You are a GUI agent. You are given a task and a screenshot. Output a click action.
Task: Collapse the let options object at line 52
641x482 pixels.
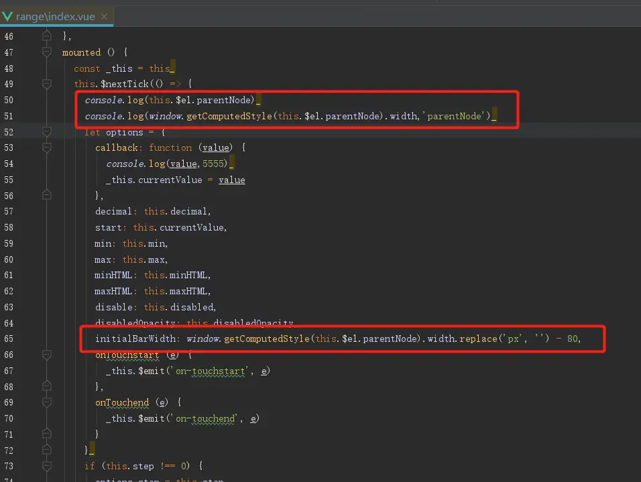click(x=46, y=132)
